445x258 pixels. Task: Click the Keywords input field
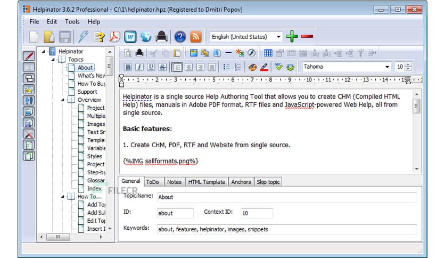coord(287,229)
